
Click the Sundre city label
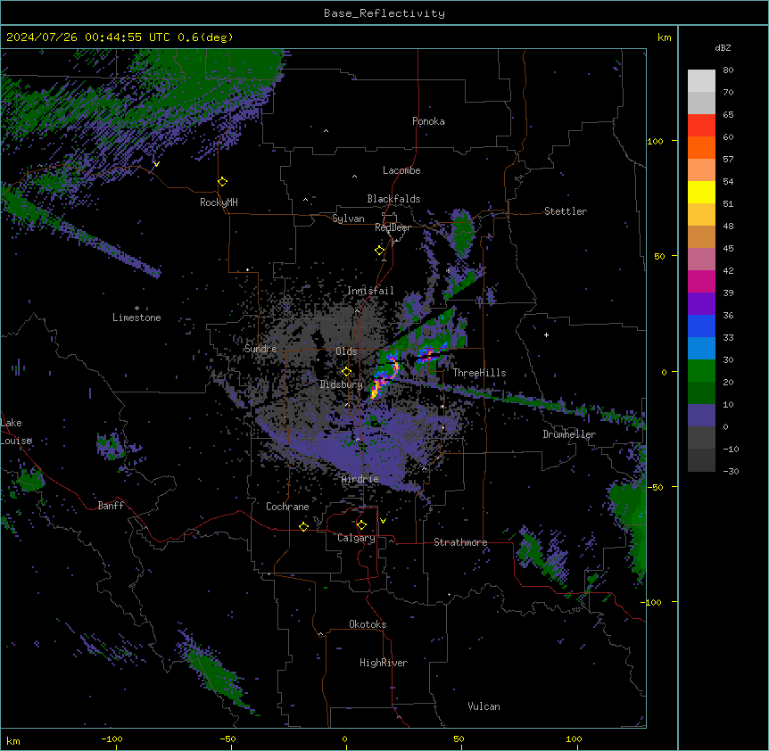[260, 349]
